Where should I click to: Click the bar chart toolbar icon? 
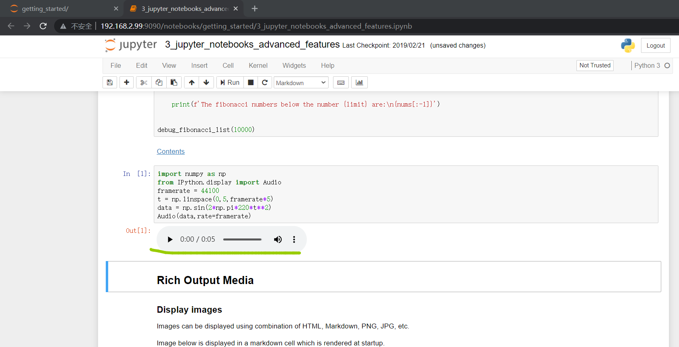[x=359, y=82]
